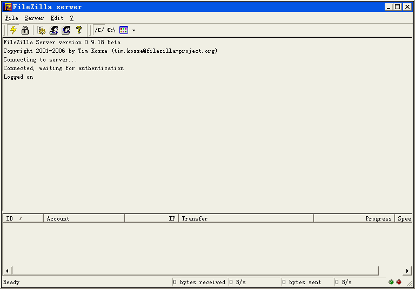Open the Server menu
415x289 pixels.
(x=34, y=18)
